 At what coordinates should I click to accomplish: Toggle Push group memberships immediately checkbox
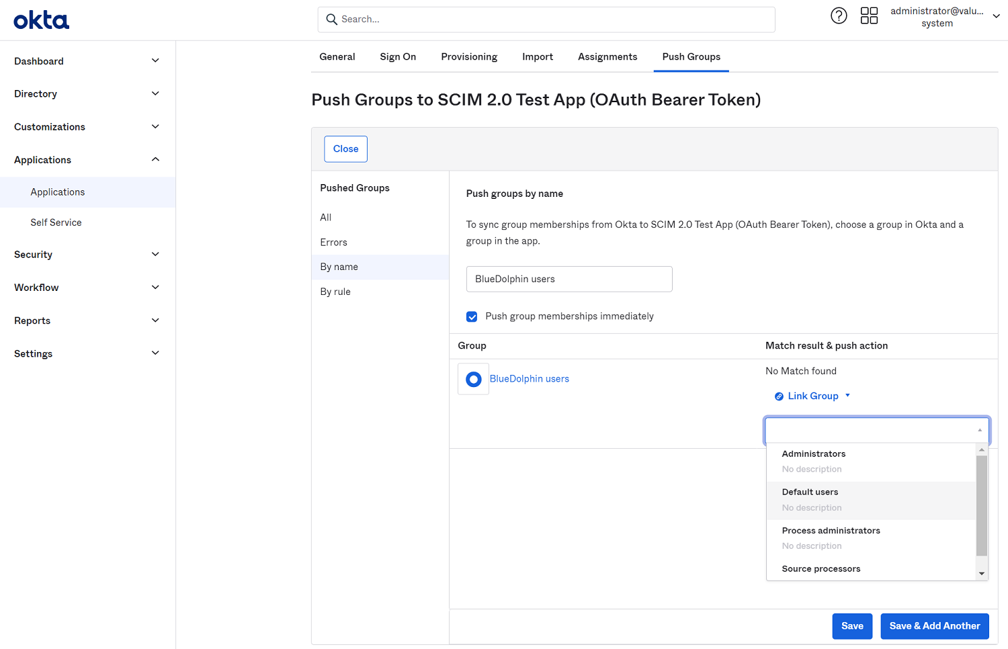[472, 316]
